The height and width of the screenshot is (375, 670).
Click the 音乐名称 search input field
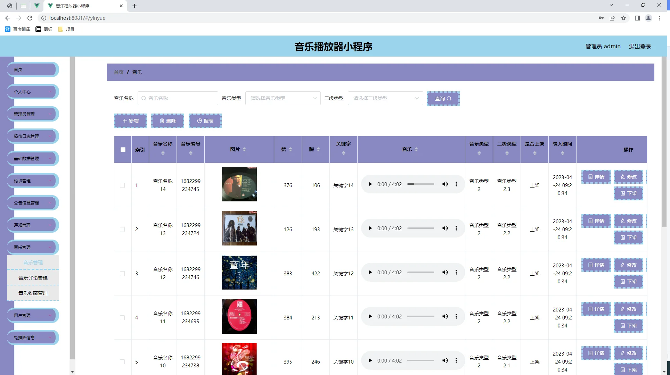[x=178, y=98]
